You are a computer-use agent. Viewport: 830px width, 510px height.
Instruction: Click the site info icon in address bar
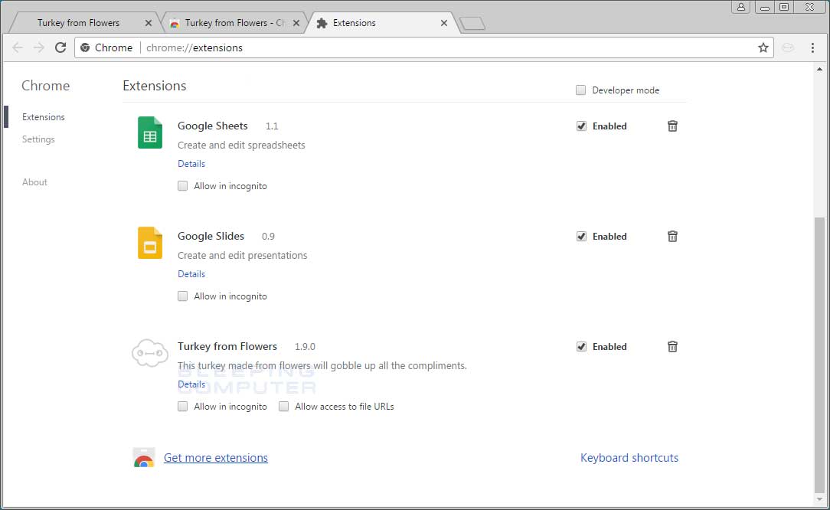coord(85,47)
